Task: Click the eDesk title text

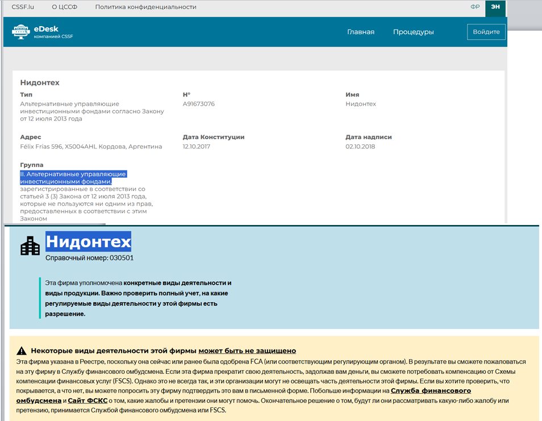Action: click(x=46, y=29)
